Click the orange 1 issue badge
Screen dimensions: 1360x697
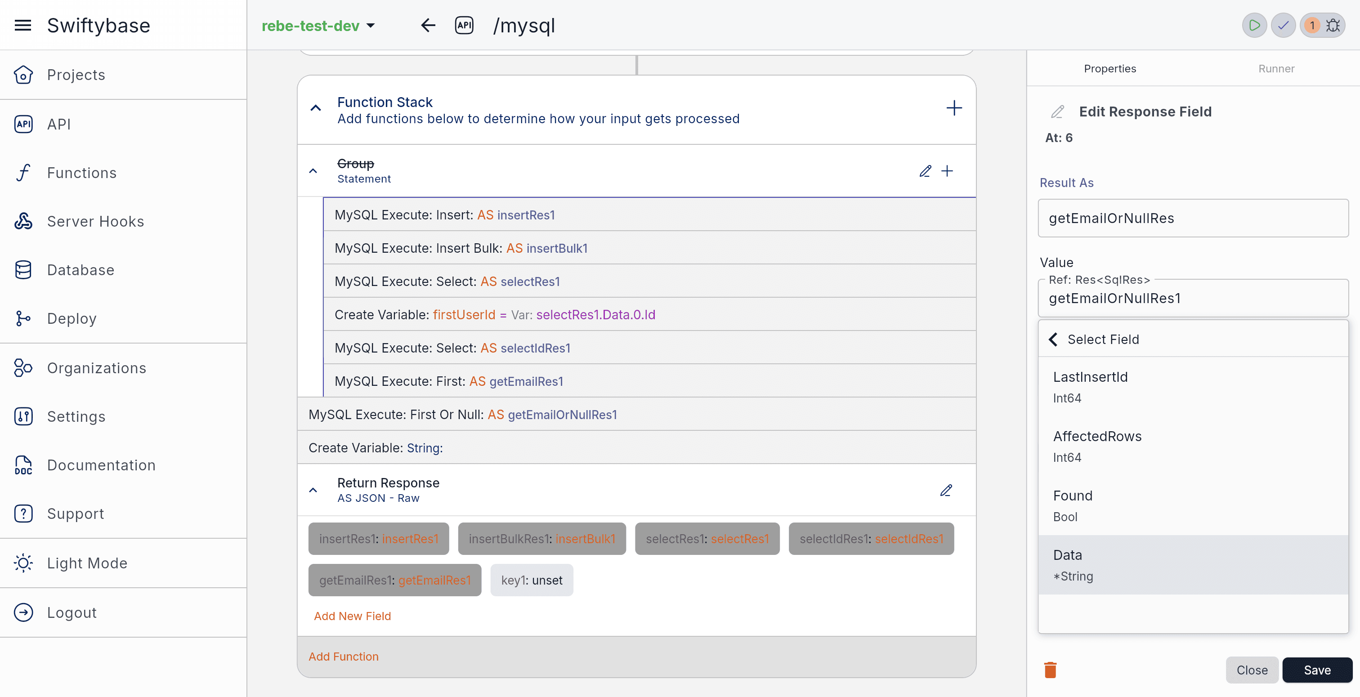coord(1312,25)
